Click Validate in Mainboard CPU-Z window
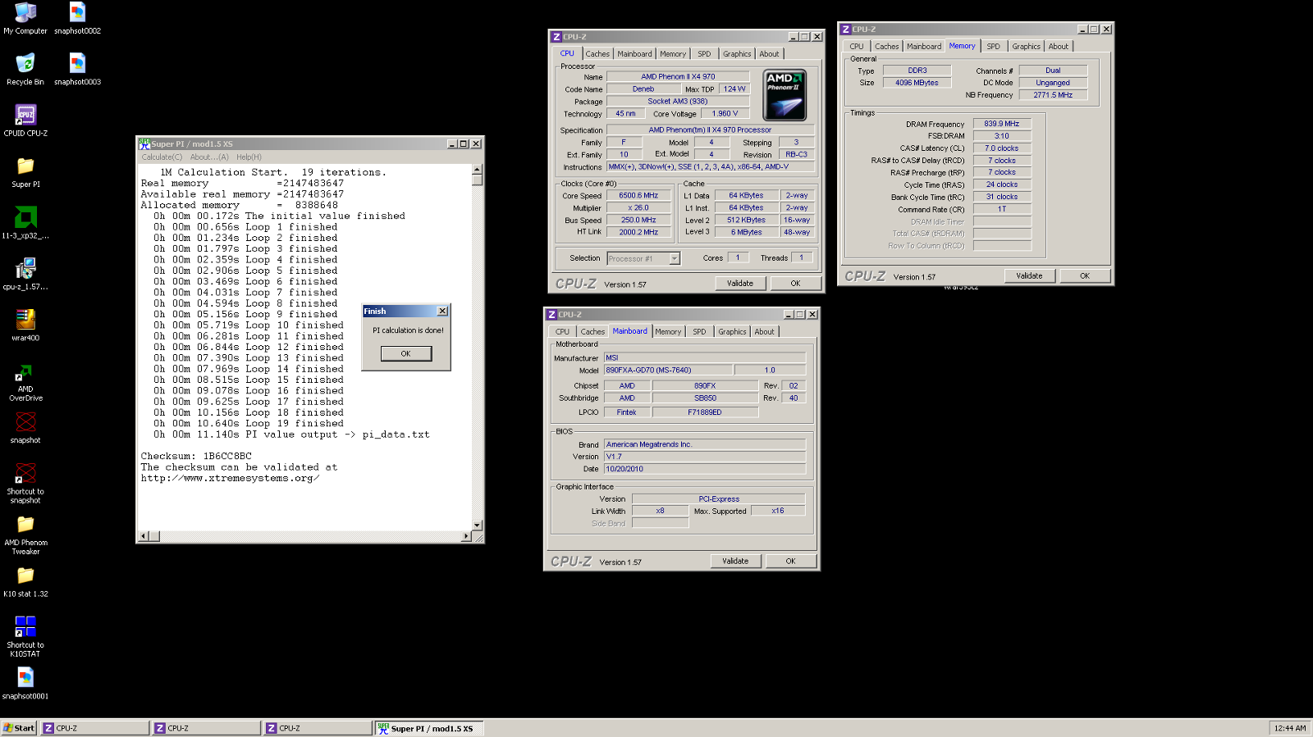 point(735,562)
